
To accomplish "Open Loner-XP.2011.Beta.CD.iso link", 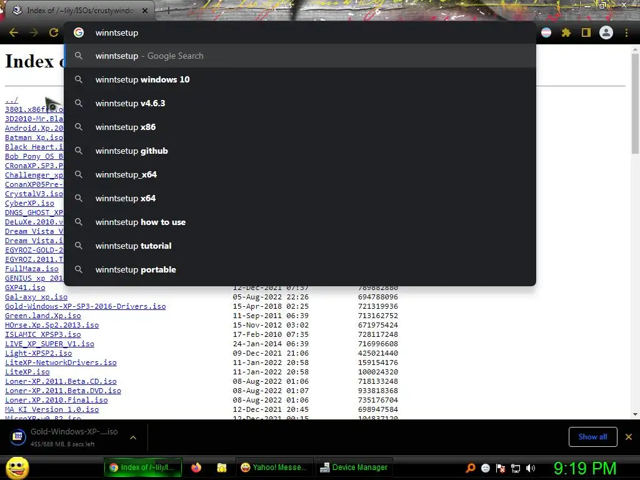I will coord(61,382).
